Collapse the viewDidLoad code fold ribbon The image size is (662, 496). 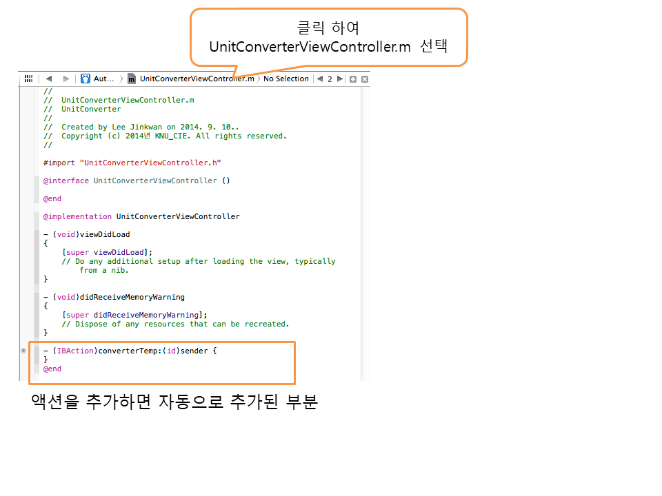click(x=37, y=256)
